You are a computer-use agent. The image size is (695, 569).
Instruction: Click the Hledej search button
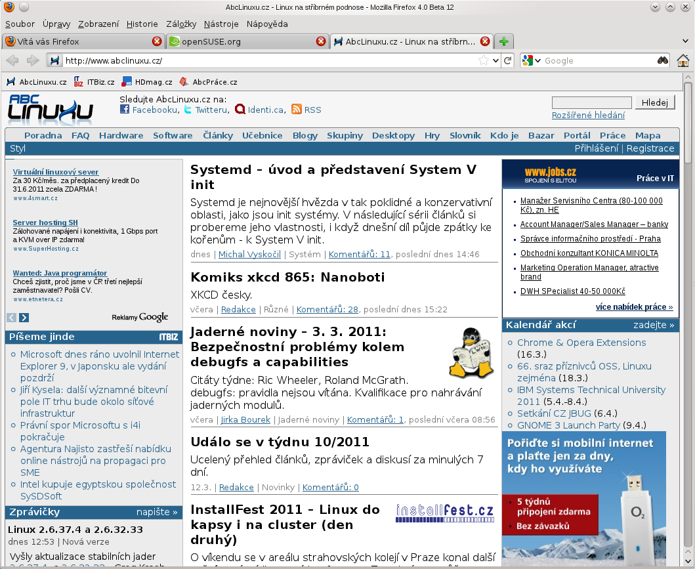(655, 102)
